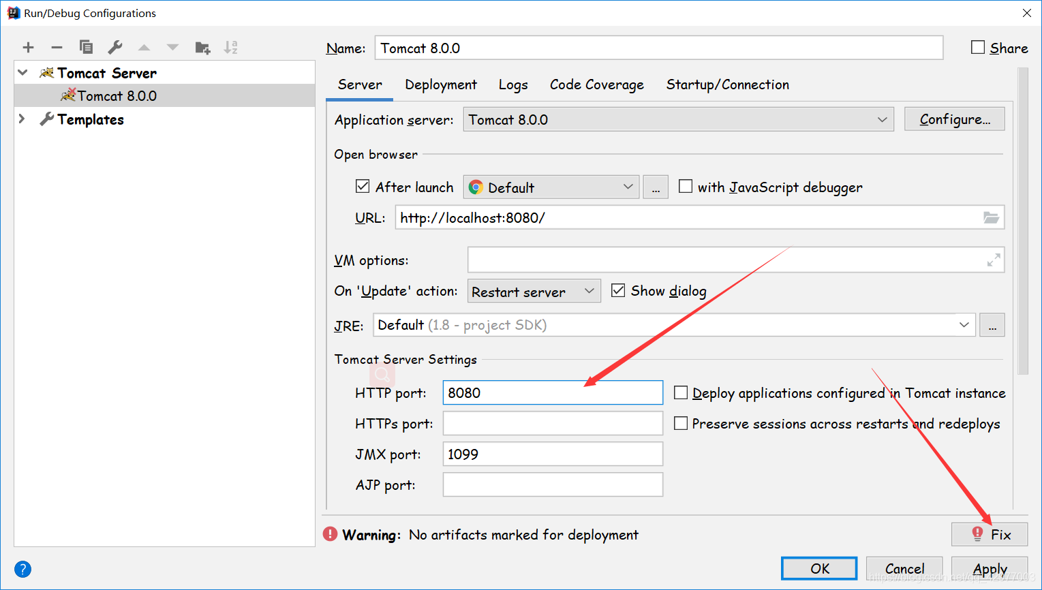Viewport: 1042px width, 590px height.
Task: Click the vertical scrollbar of the Server panel
Action: (x=1022, y=221)
